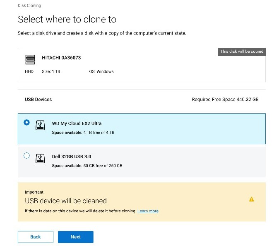Screen dimensions: 279x248
Task: Click the USB Devices section header
Action: pos(38,100)
